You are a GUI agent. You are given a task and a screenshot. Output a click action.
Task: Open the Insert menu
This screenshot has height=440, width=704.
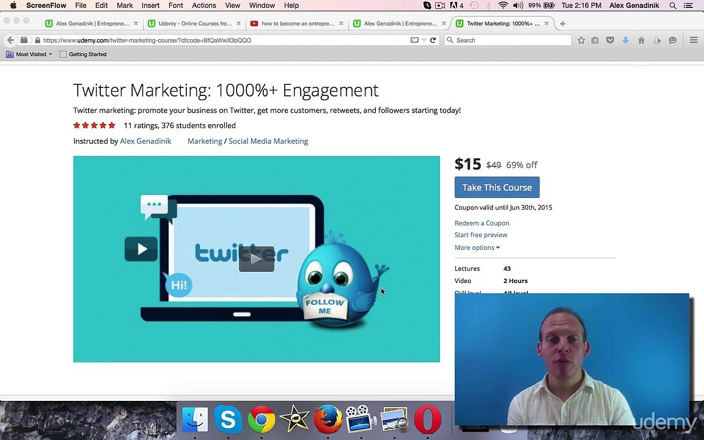[x=150, y=5]
